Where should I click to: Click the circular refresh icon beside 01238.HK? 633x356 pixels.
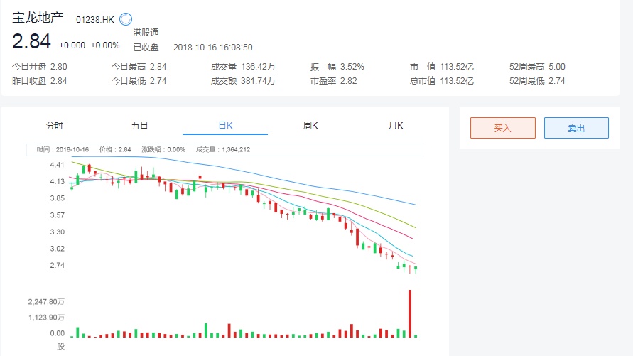tap(126, 19)
